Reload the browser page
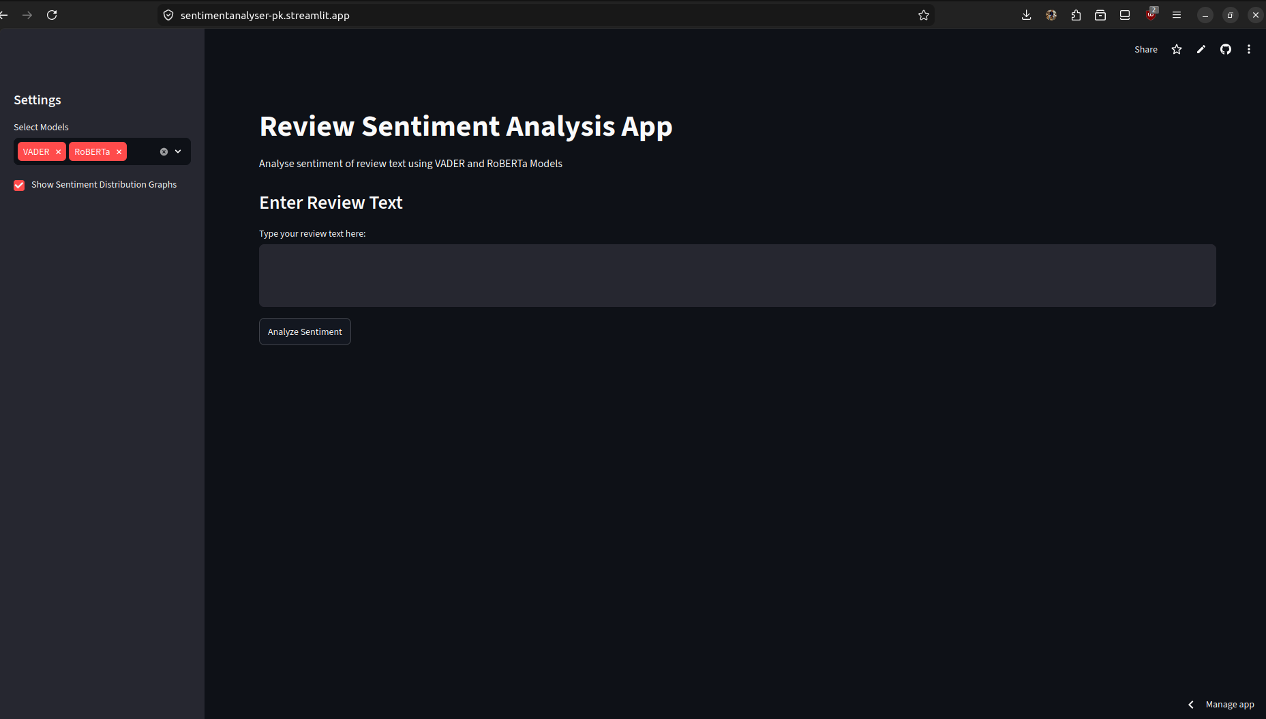 (x=52, y=15)
